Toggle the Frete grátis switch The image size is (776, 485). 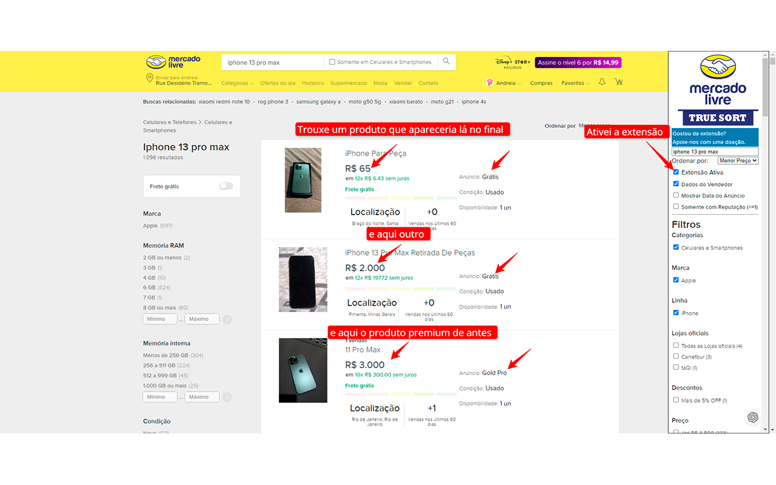click(x=226, y=186)
